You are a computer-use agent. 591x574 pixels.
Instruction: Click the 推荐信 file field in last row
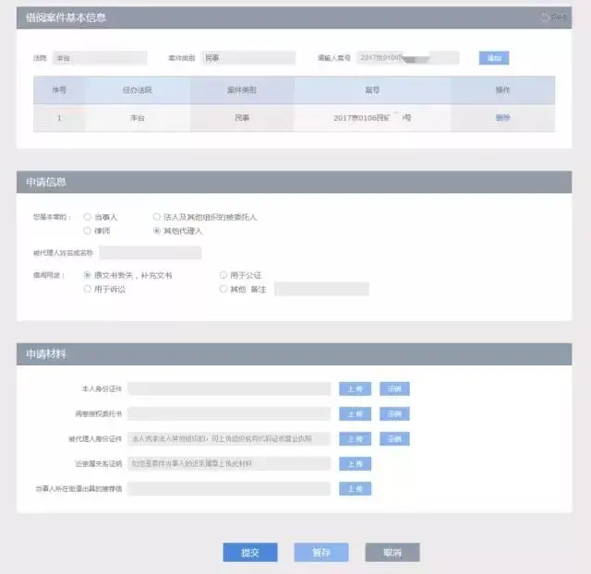click(229, 489)
